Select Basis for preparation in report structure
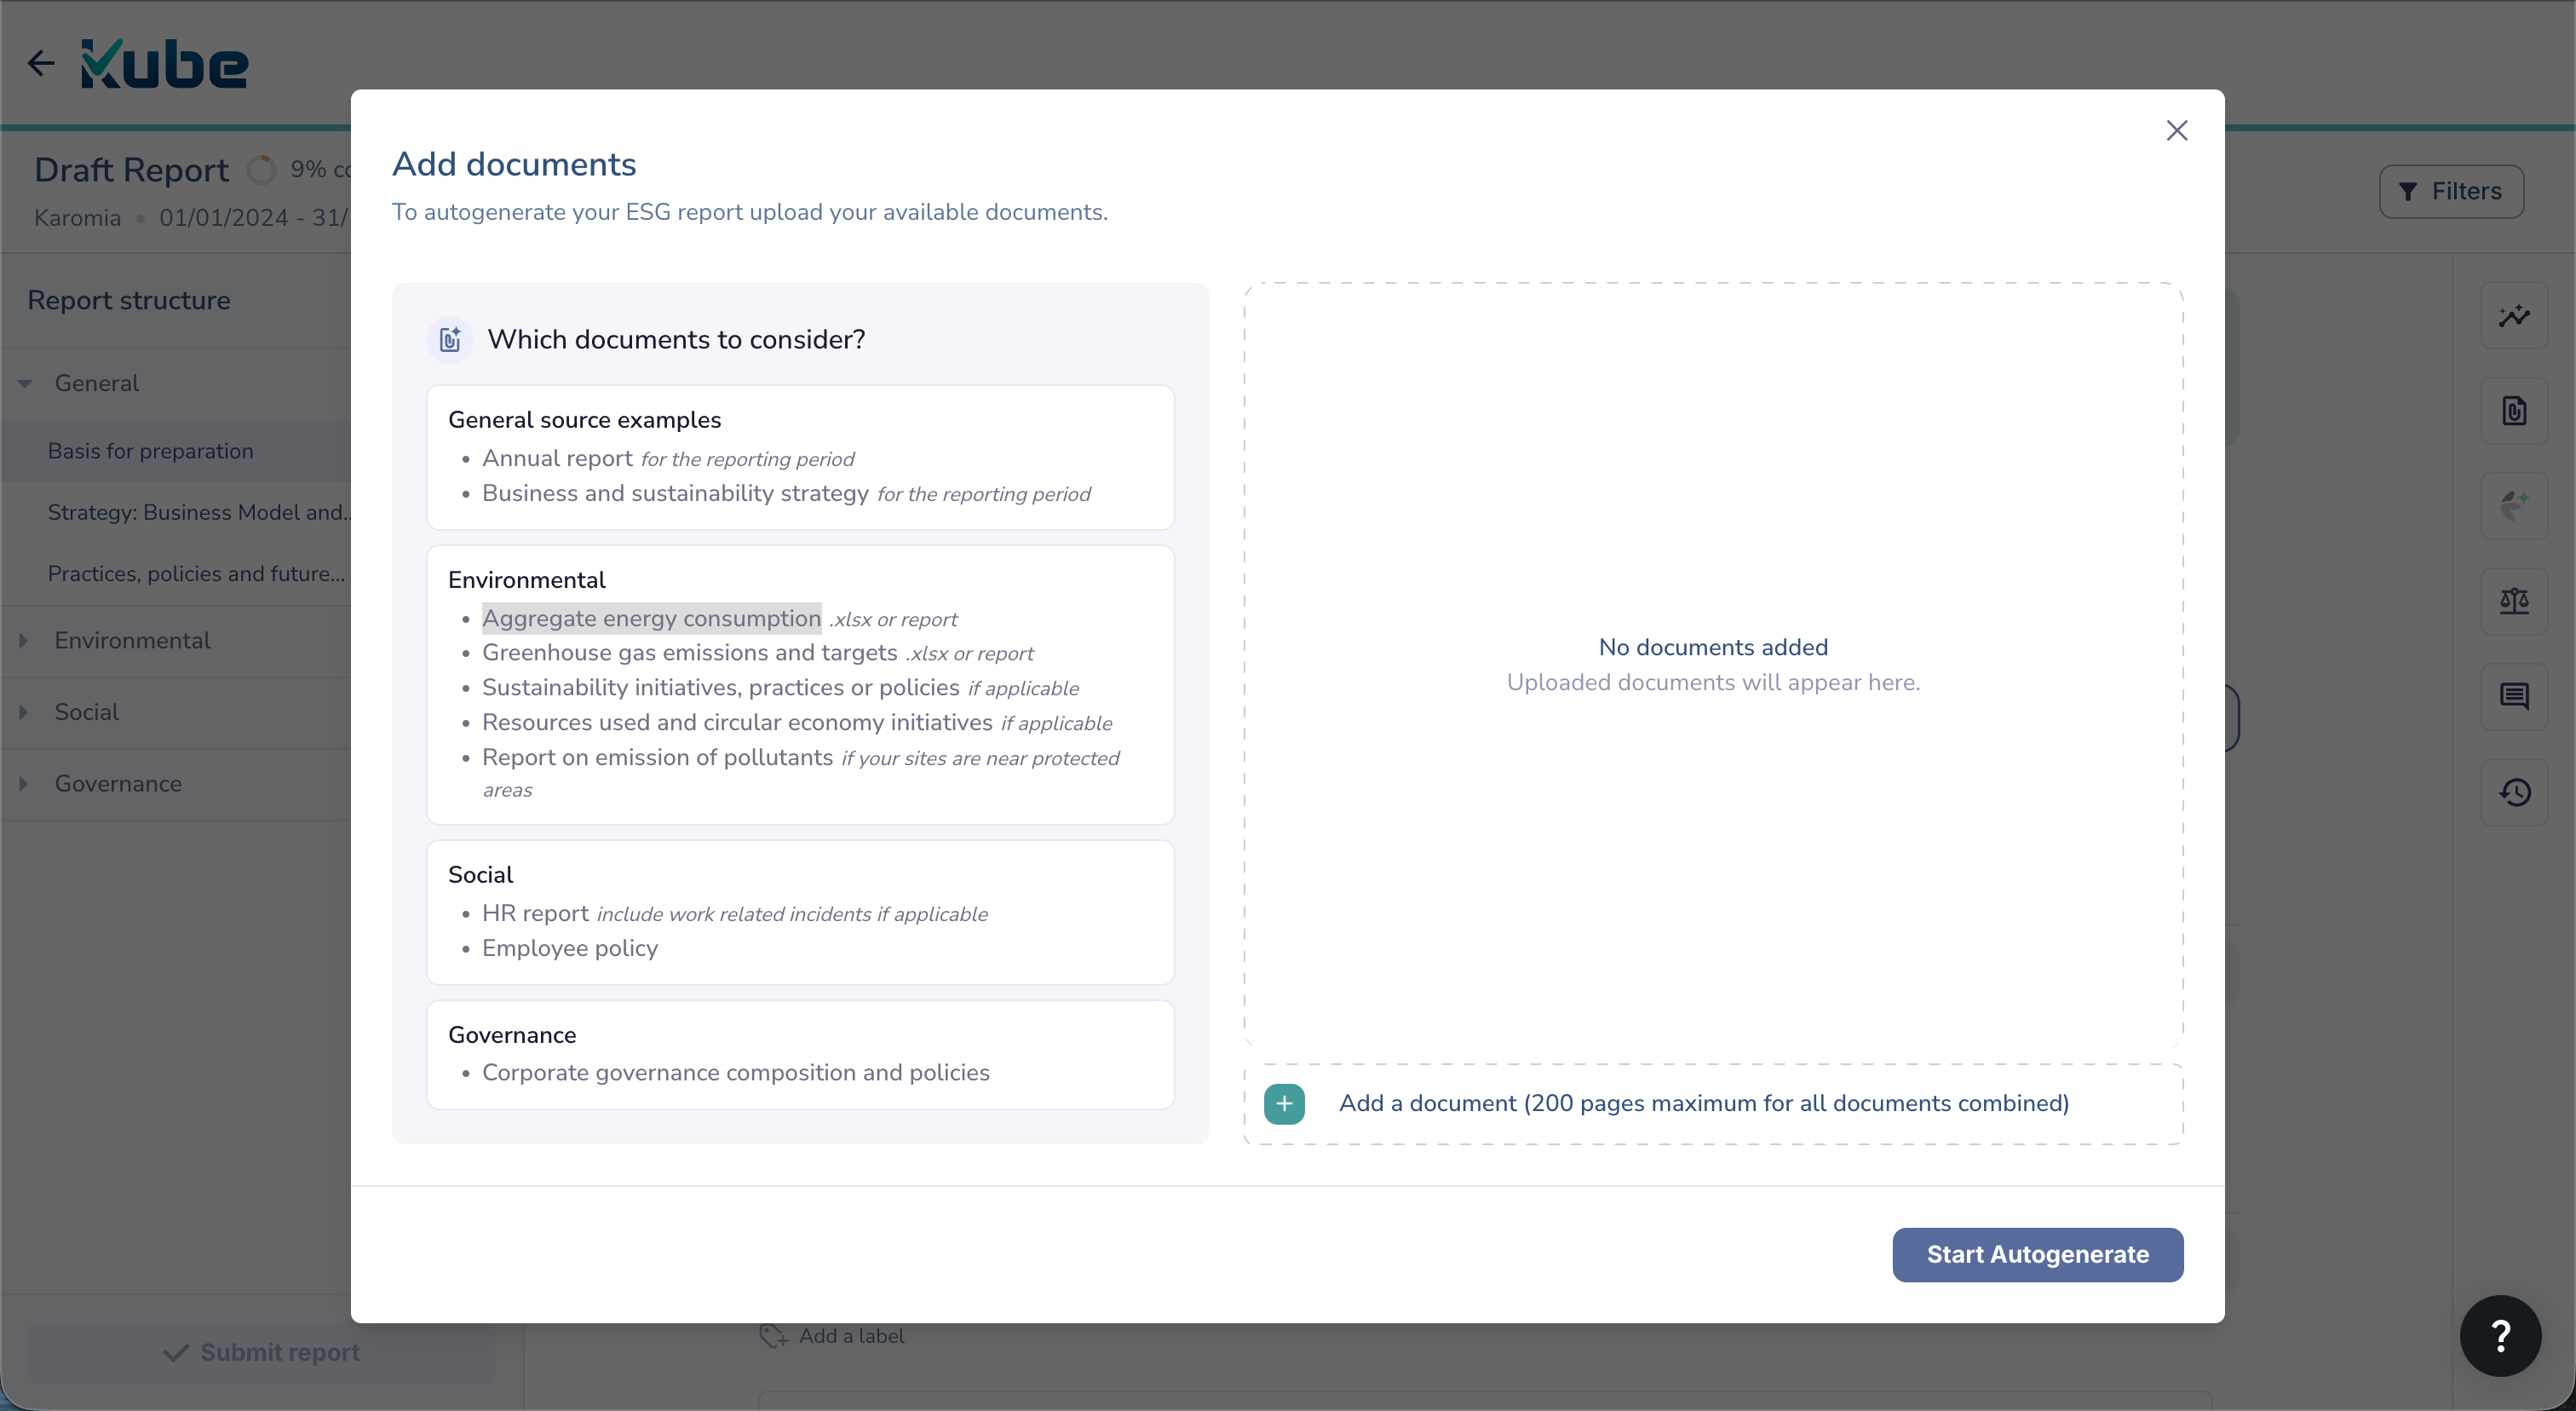 152,451
